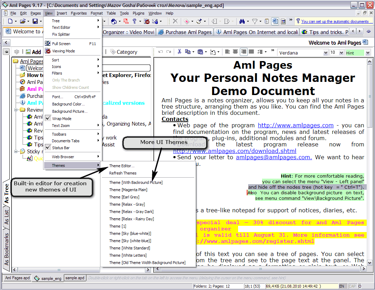Align text left in editor toolbar
375x290 pixels.
click(x=227, y=52)
